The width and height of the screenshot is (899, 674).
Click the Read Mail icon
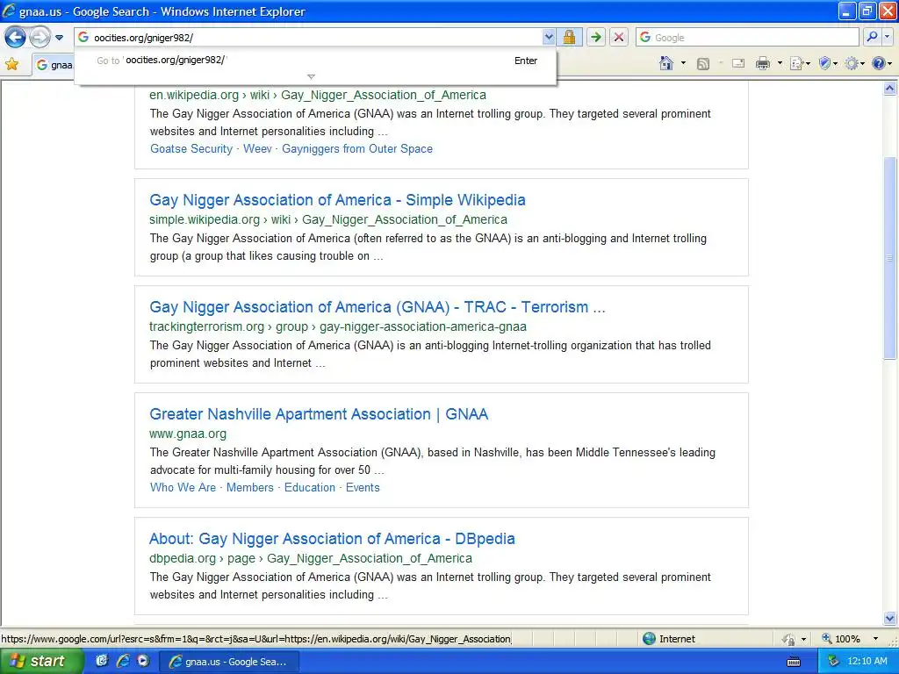[738, 63]
